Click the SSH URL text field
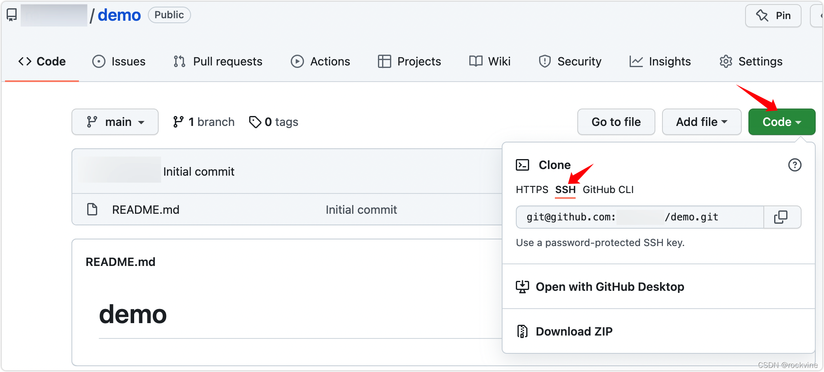 (640, 217)
